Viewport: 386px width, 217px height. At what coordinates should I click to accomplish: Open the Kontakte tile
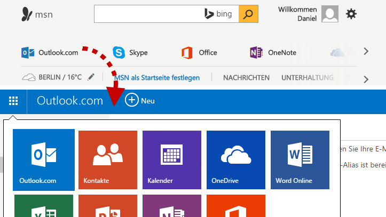tap(108, 160)
